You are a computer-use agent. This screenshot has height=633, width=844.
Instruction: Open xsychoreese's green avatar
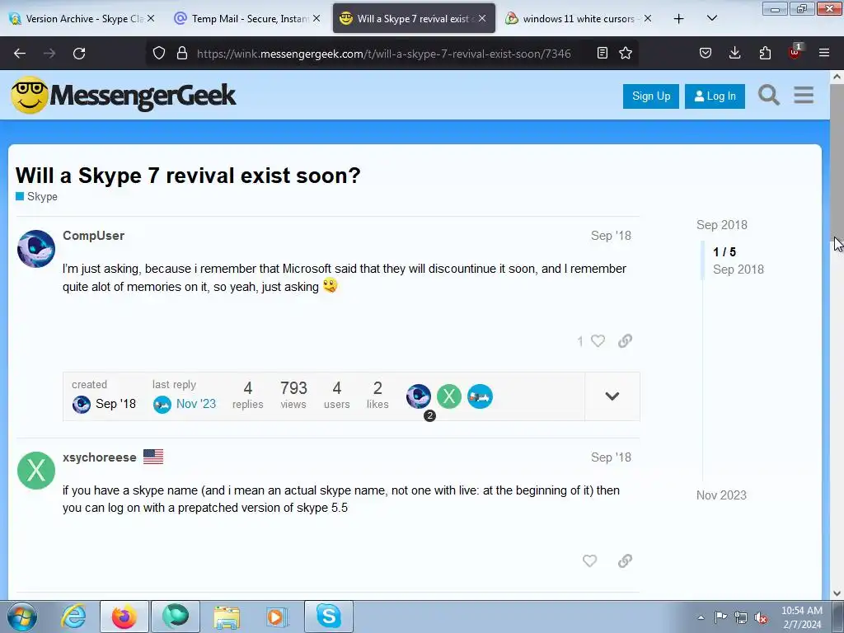(36, 471)
